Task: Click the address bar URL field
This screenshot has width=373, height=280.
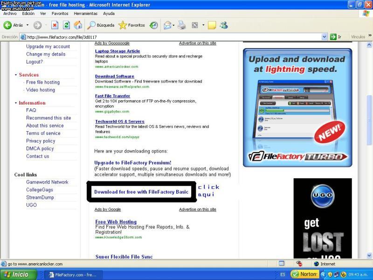Action: pyautogui.click(x=173, y=37)
